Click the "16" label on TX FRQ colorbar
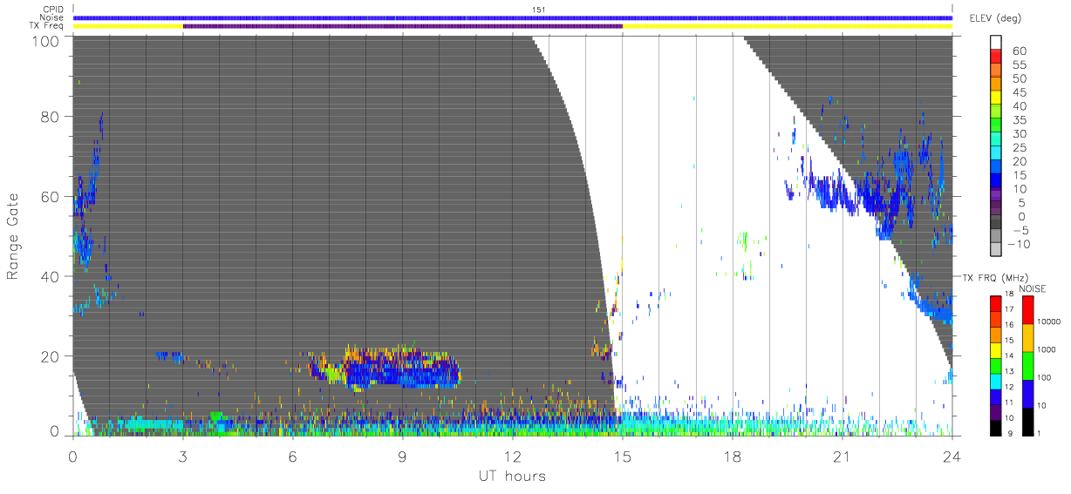 (x=1009, y=324)
